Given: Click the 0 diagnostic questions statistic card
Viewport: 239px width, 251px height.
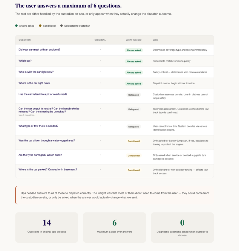Looking at the screenshot, I should tap(182, 227).
